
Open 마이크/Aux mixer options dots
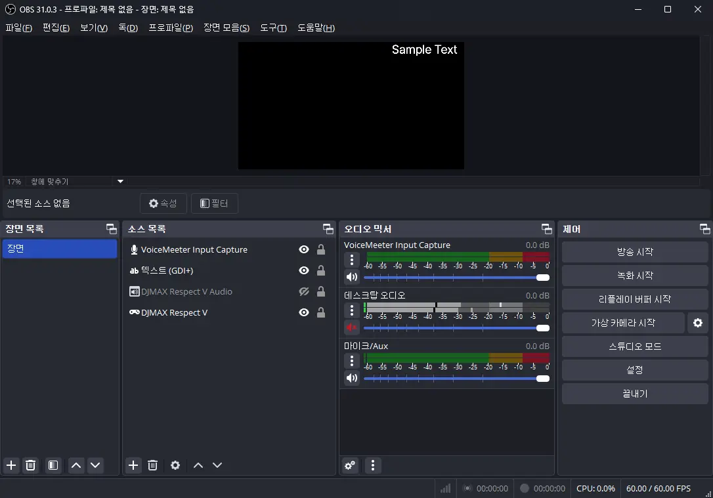pos(351,361)
